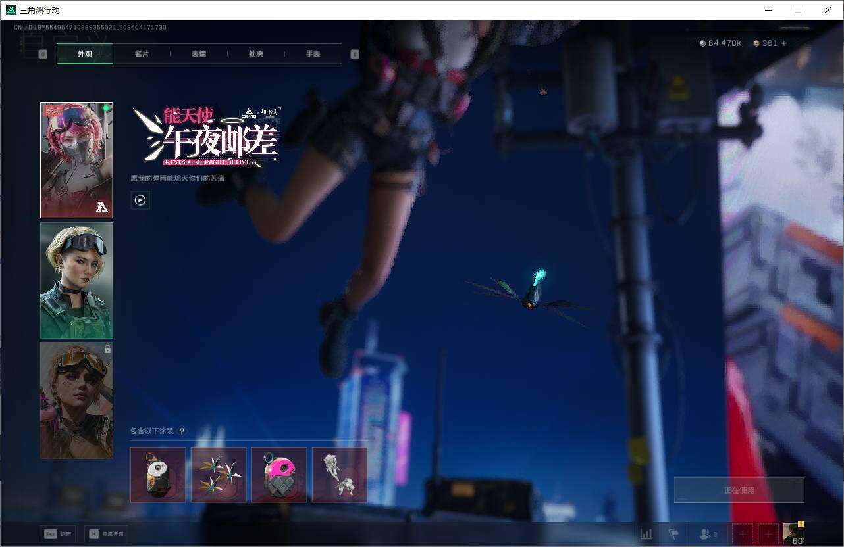Viewport: 844px width, 547px height.
Task: Click the + beside 381 to buy currency
Action: point(784,43)
